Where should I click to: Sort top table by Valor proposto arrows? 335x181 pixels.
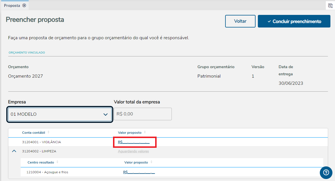(x=145, y=132)
